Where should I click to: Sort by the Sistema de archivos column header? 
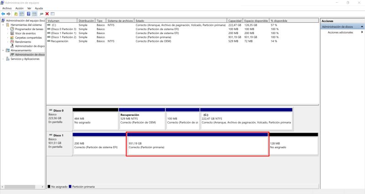pos(120,20)
